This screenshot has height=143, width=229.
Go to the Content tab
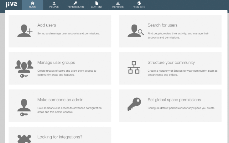(96, 5)
